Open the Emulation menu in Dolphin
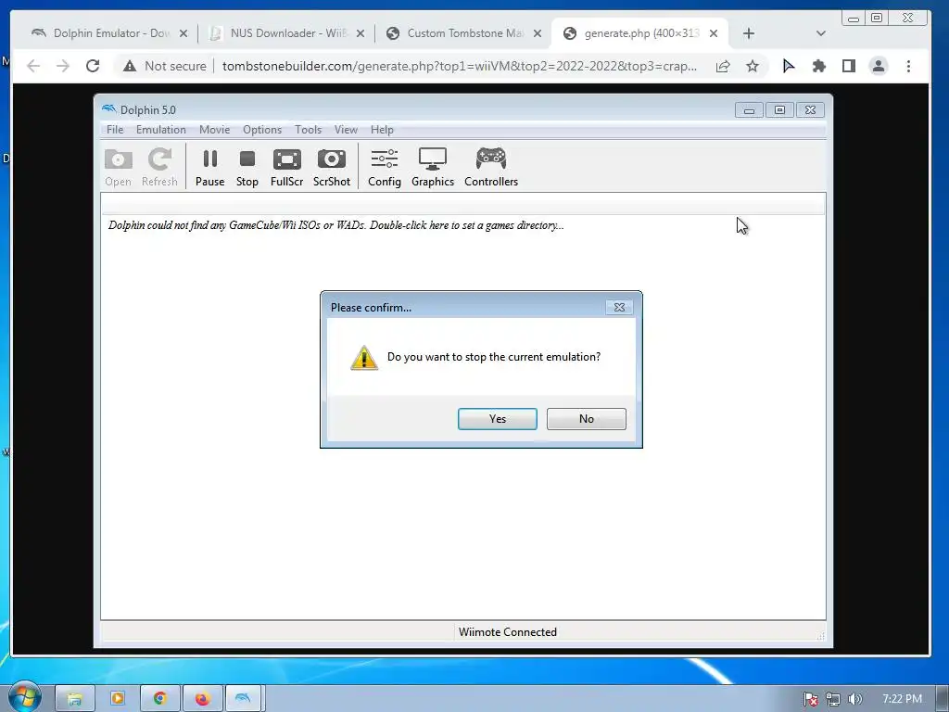 pos(161,130)
